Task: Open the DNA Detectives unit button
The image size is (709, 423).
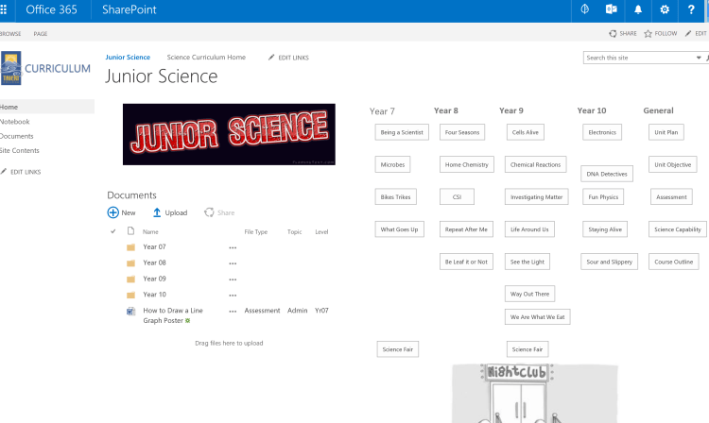Action: click(606, 174)
